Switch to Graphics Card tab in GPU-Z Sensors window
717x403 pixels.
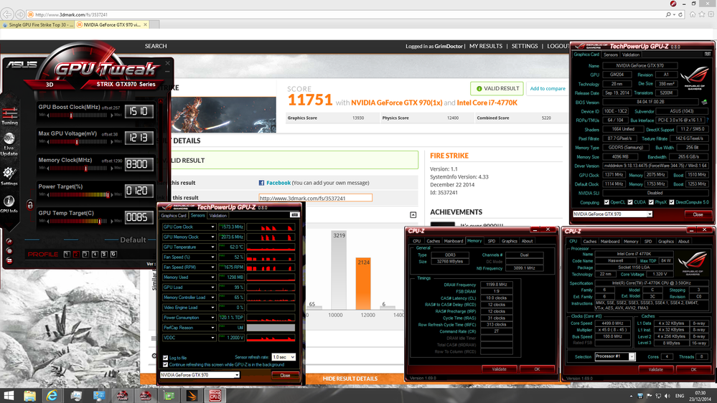coord(174,215)
